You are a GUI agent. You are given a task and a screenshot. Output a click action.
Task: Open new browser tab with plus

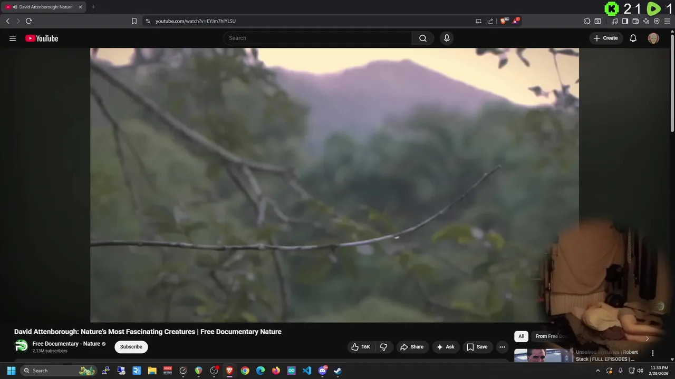point(93,7)
